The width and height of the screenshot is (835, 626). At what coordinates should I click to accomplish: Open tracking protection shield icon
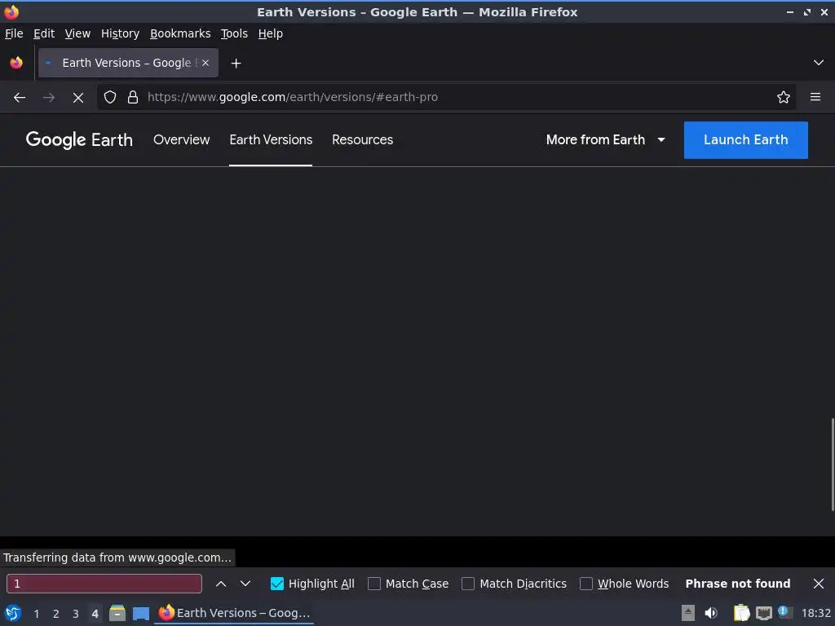point(110,98)
